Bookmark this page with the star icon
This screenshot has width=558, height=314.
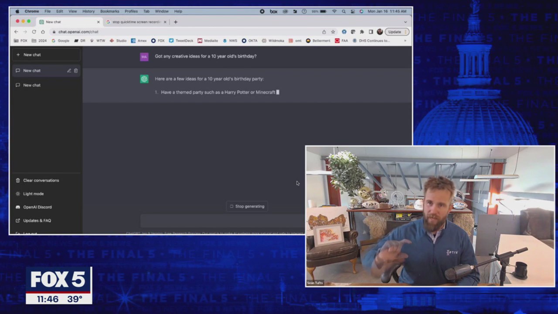pos(333,32)
